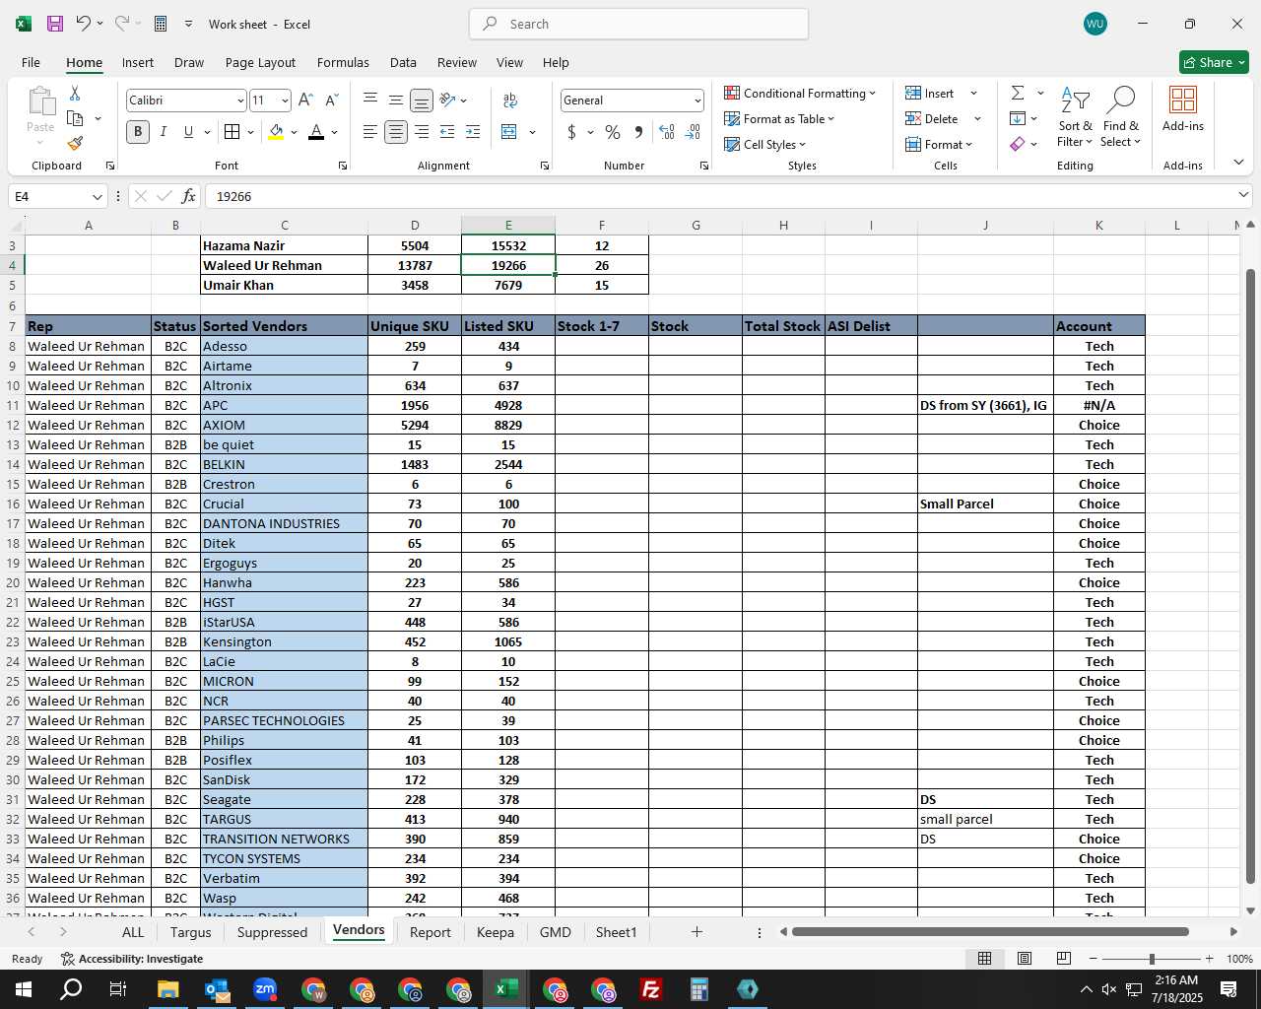Image resolution: width=1261 pixels, height=1009 pixels.
Task: Switch to Normal view in the status bar
Action: (x=984, y=958)
